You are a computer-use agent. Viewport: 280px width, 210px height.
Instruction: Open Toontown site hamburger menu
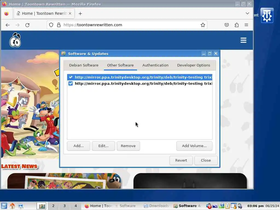coord(243,40)
